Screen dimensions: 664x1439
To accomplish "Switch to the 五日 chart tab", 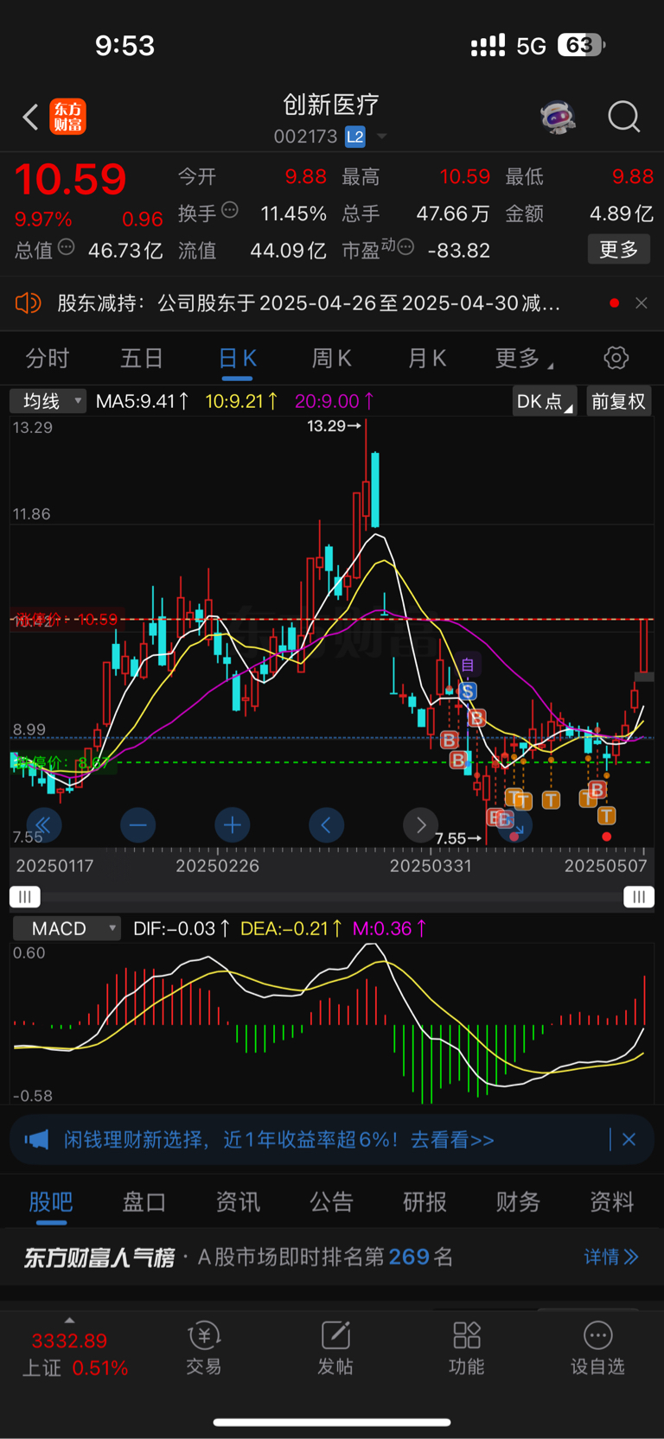I will tap(142, 358).
